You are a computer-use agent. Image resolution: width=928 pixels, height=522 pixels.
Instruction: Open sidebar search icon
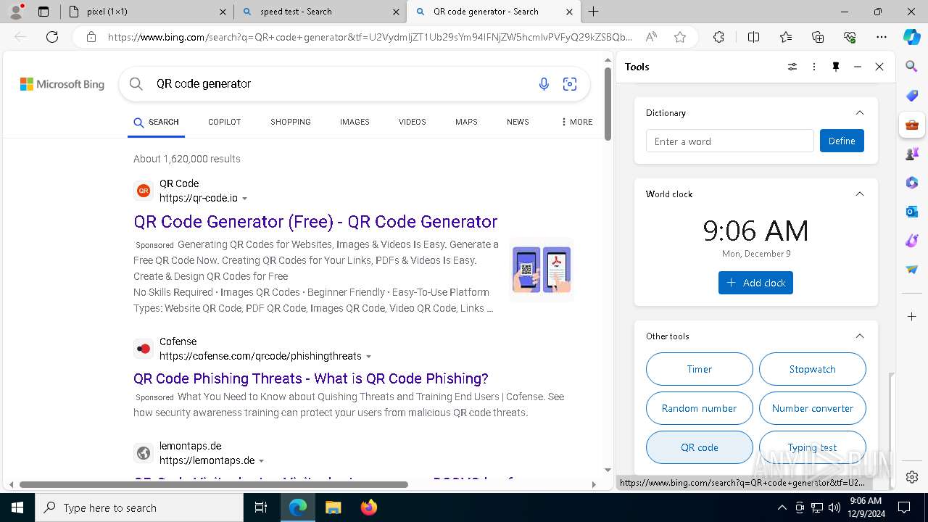coord(912,67)
